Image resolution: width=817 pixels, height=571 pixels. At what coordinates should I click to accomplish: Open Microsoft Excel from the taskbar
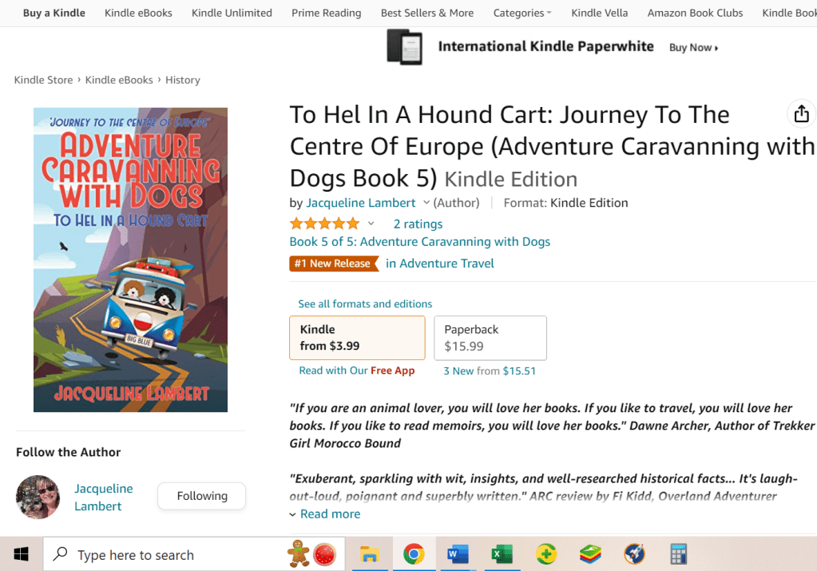(x=502, y=554)
